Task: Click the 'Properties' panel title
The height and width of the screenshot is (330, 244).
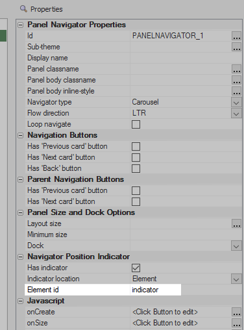Action: tap(47, 9)
